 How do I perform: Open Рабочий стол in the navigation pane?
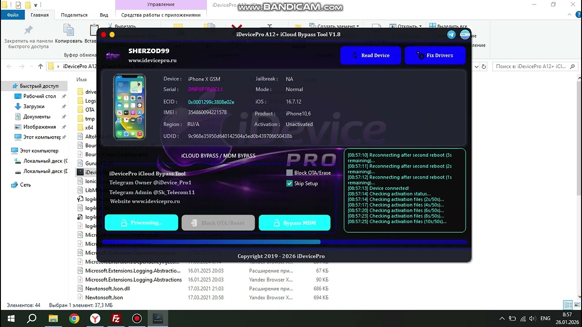coord(40,96)
